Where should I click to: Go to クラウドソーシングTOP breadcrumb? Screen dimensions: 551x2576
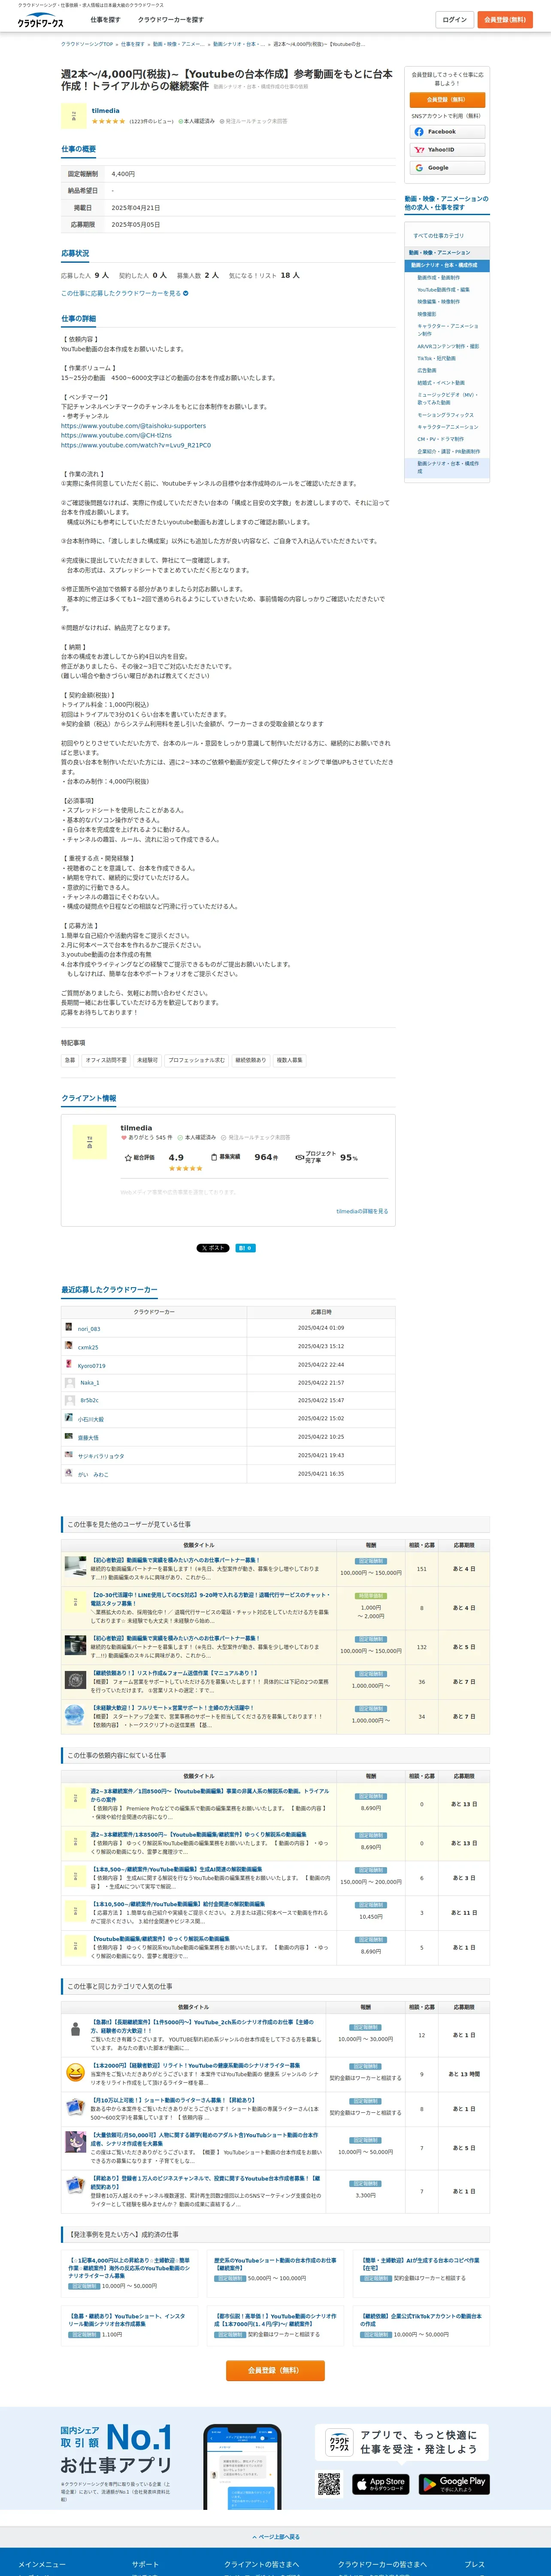[x=87, y=44]
